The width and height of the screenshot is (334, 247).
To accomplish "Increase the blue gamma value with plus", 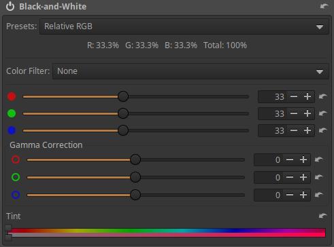I will (x=303, y=195).
